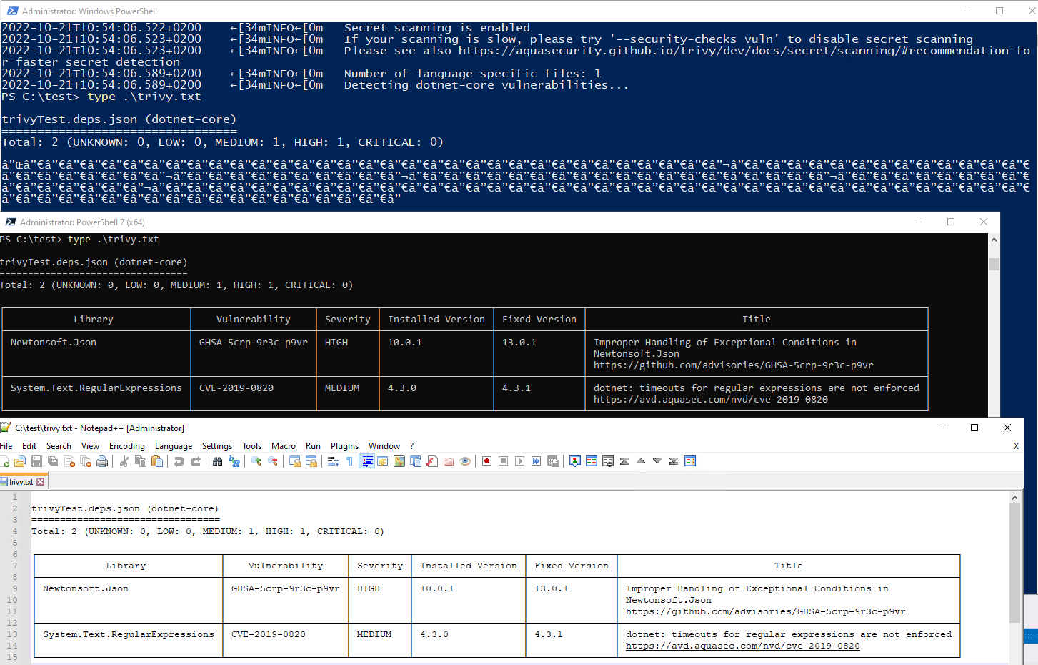Toggle Word Wrap in Notepad++
This screenshot has width=1038, height=665.
click(332, 461)
